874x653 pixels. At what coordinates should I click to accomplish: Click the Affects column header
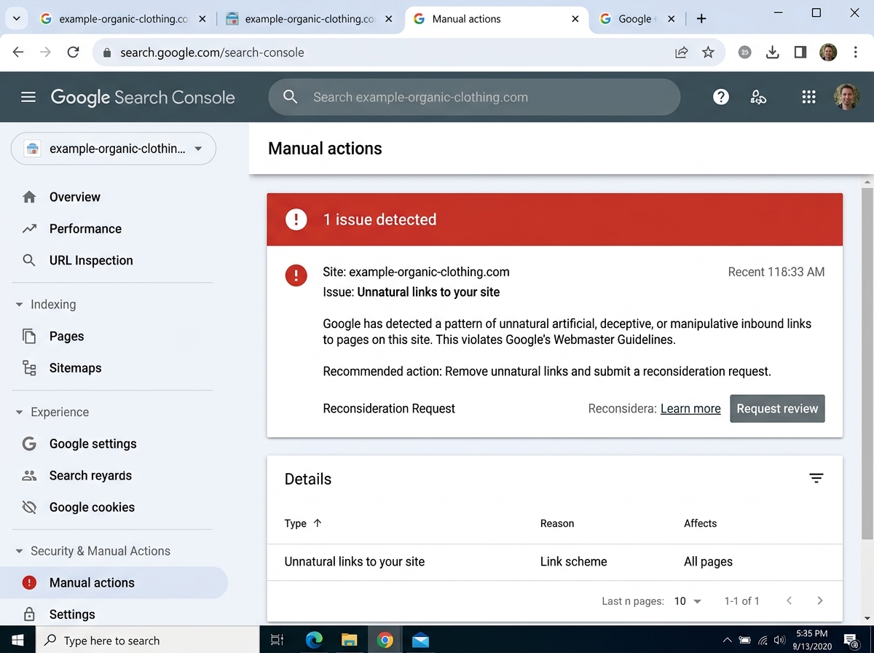click(701, 523)
